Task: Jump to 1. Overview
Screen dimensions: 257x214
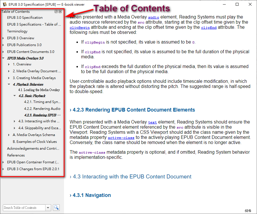Action: tap(22, 64)
